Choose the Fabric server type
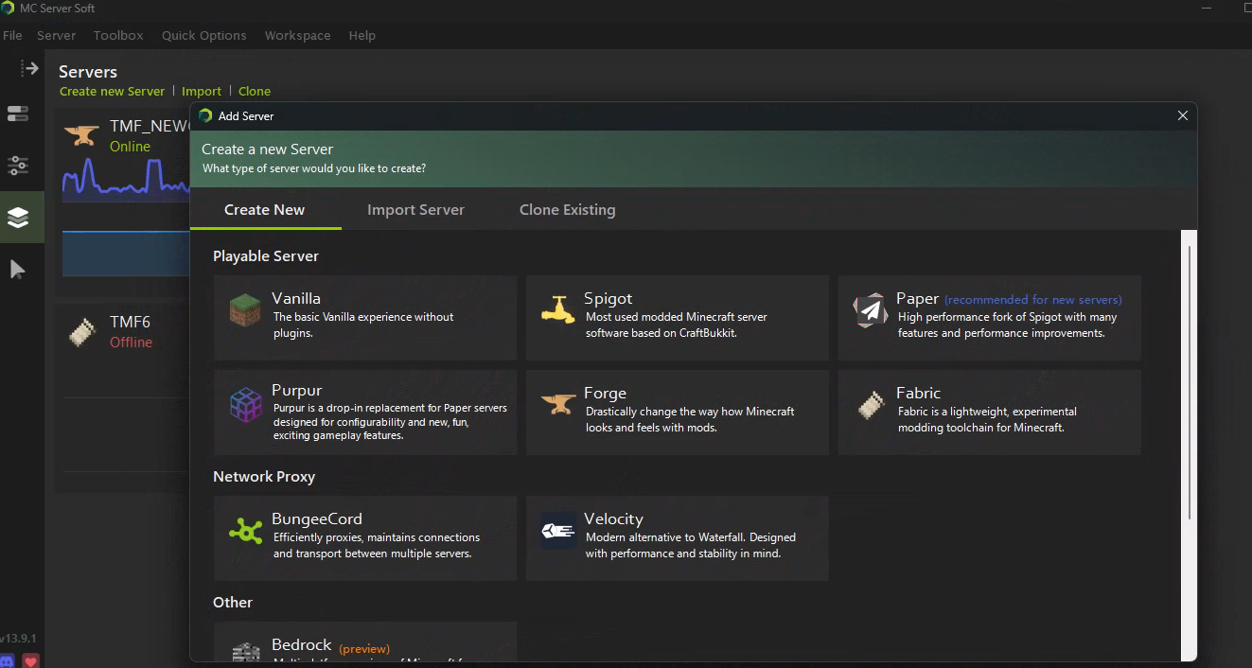Image resolution: width=1252 pixels, height=668 pixels. point(990,412)
